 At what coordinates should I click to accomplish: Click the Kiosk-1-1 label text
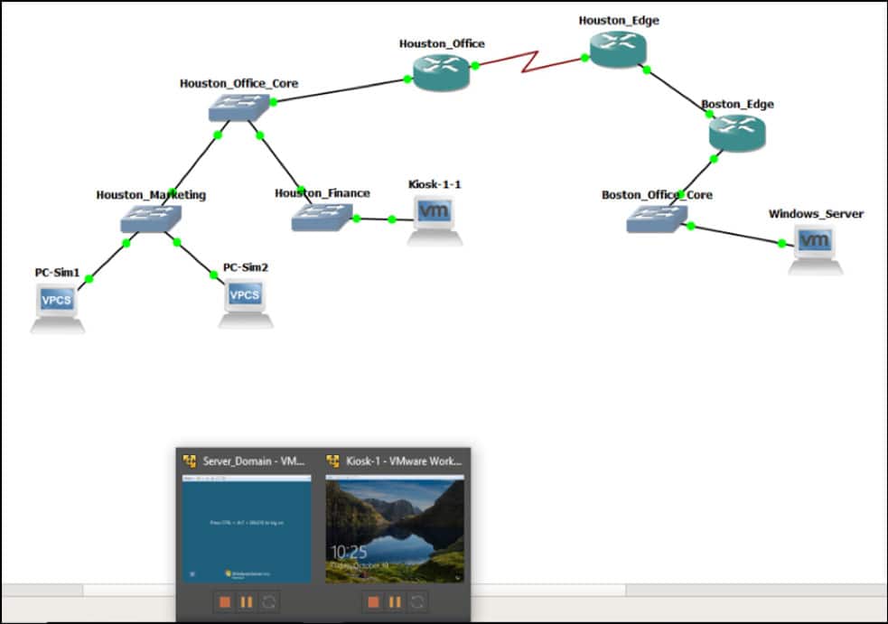[x=435, y=184]
